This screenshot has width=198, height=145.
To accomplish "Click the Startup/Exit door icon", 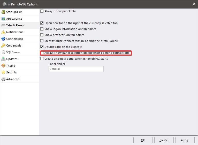I will tap(3, 12).
